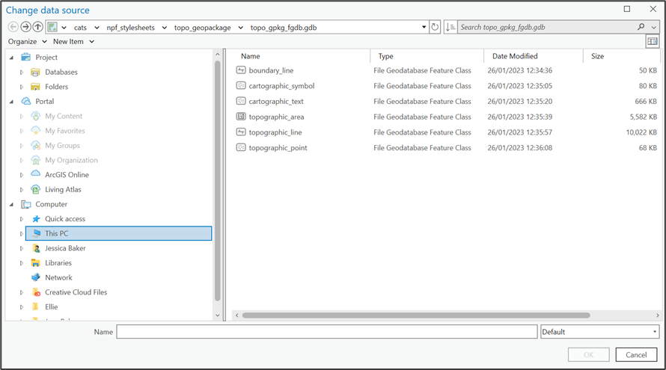Screen dimensions: 666x370
Task: Click the Project icon in the tree
Action: coord(26,57)
